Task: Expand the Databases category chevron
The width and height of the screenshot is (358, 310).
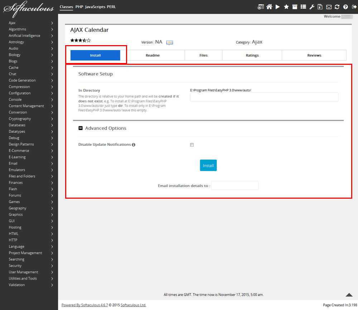Action: pos(52,125)
